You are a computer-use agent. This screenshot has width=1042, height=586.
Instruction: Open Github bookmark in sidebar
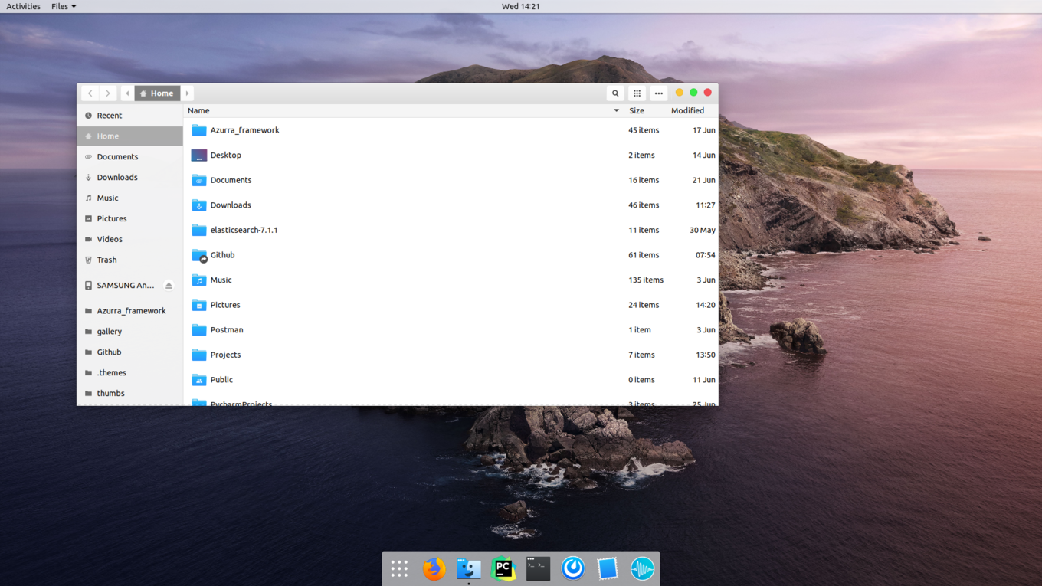129,352
